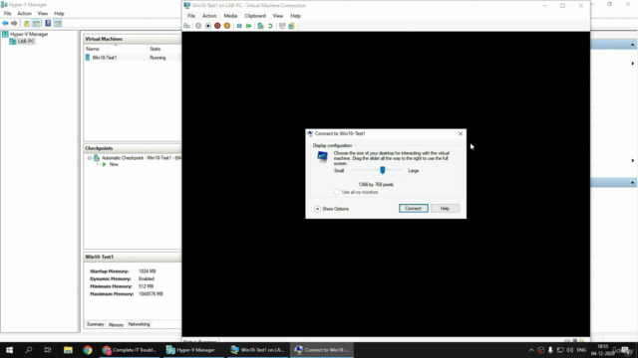Screen dimensions: 638x358
Task: Show hidden system tray icons
Action: coord(531,350)
